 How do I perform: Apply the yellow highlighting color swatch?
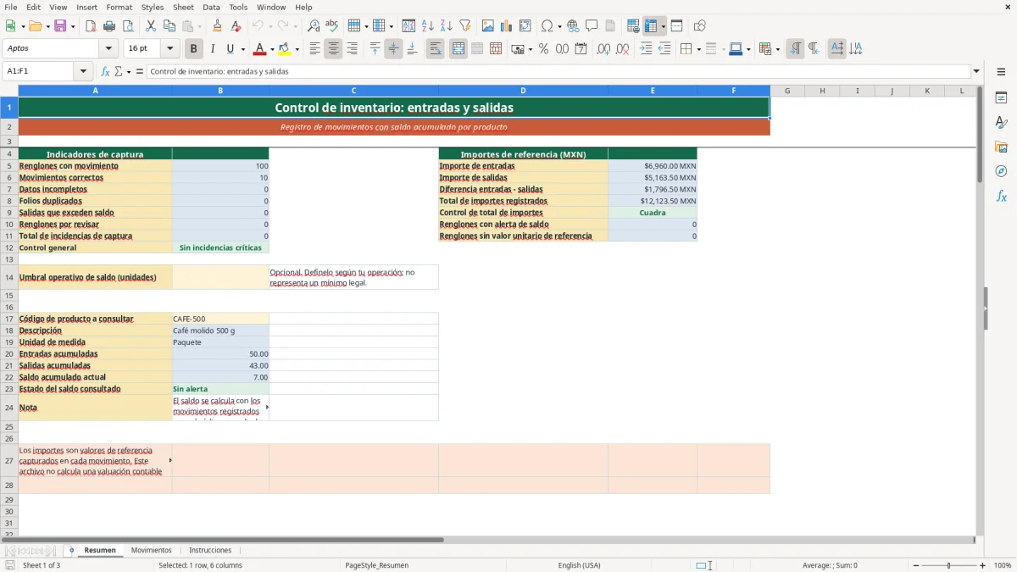(x=284, y=49)
